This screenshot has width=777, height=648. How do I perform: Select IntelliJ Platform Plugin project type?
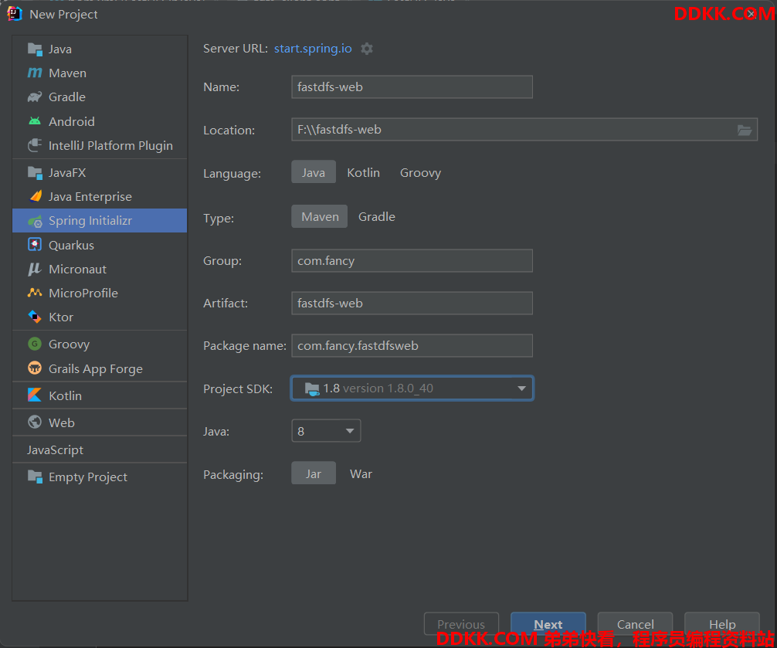coord(100,145)
